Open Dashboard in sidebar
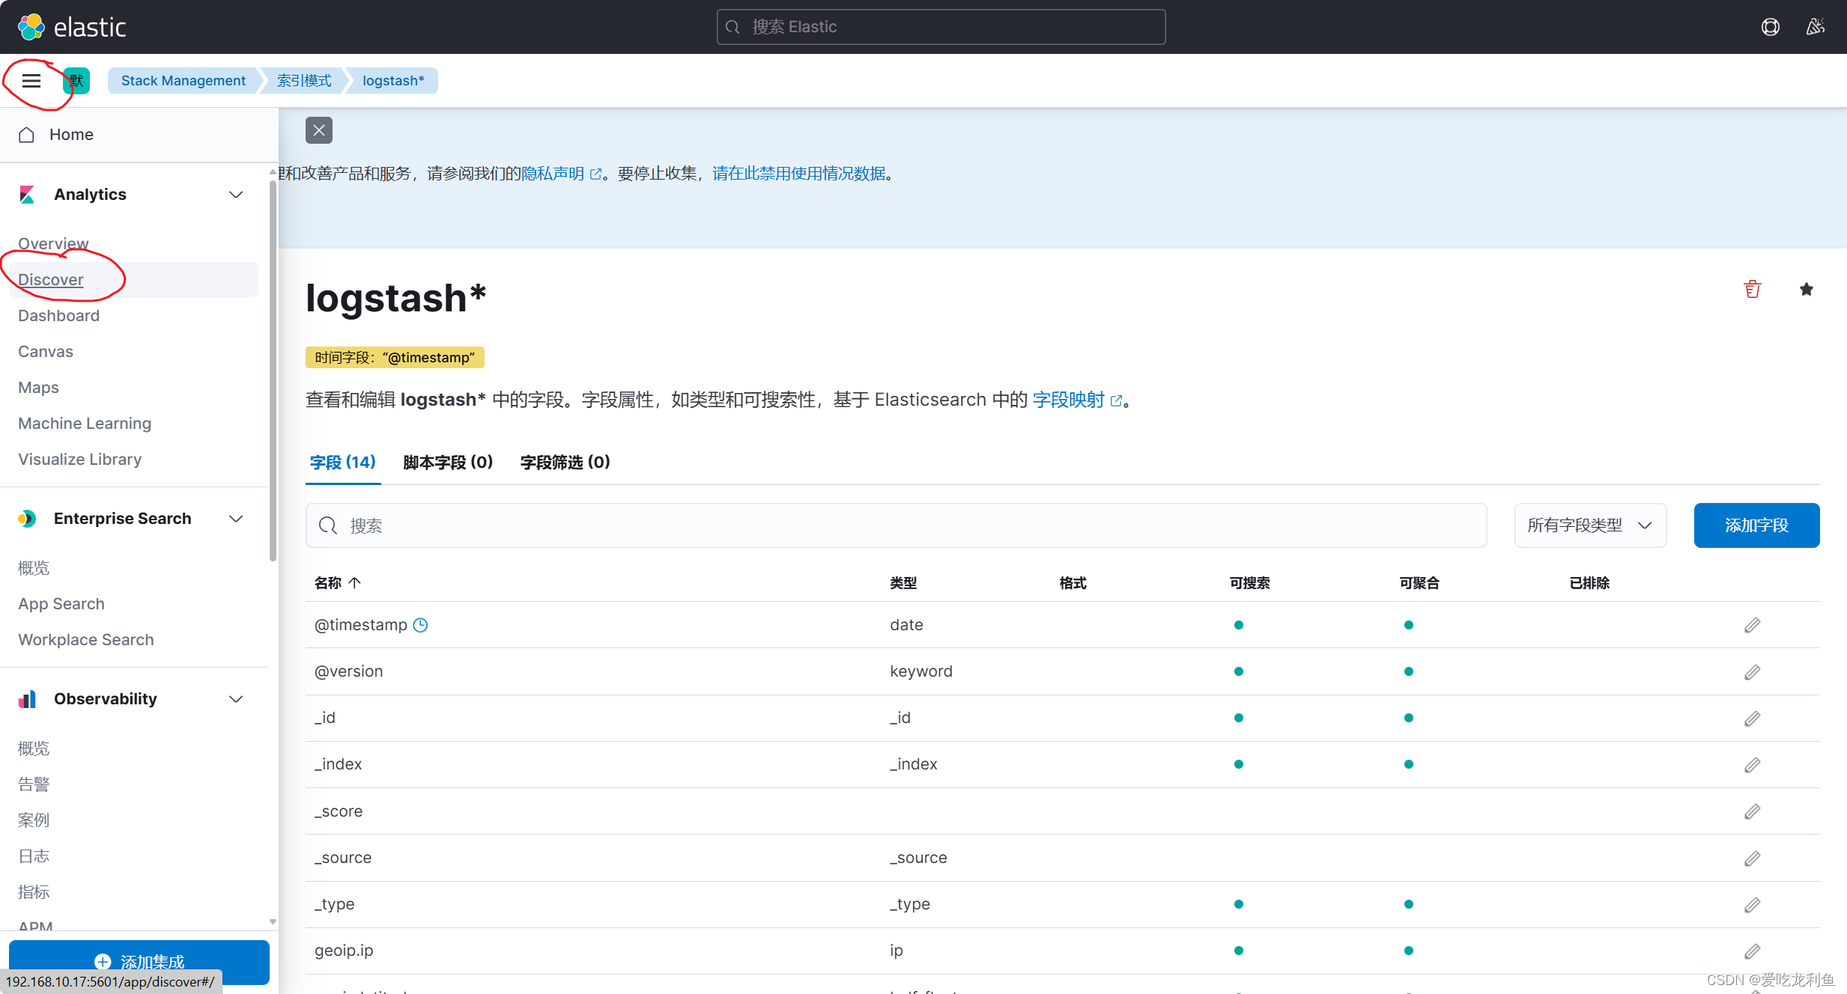Screen dimensions: 1847x994 point(58,316)
